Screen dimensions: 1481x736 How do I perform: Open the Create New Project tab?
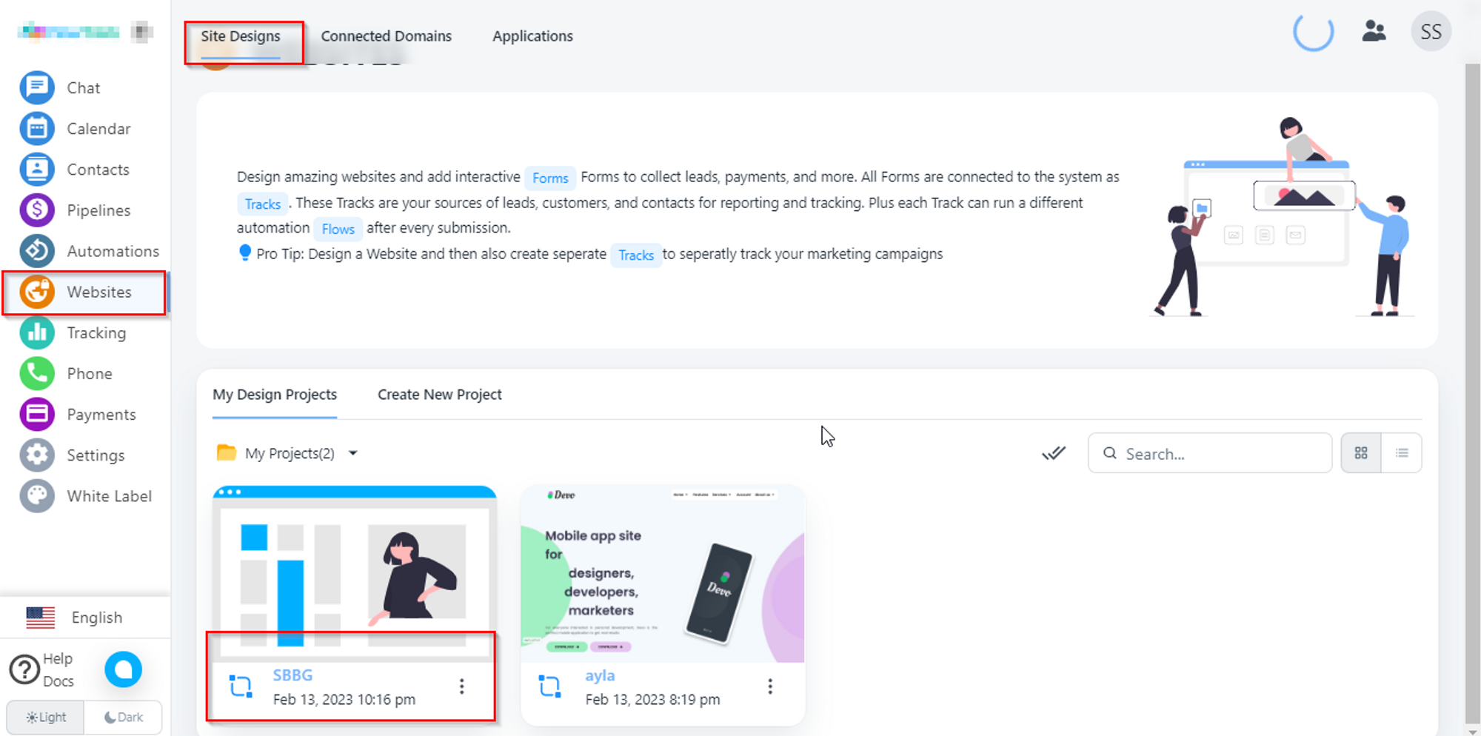(x=439, y=395)
